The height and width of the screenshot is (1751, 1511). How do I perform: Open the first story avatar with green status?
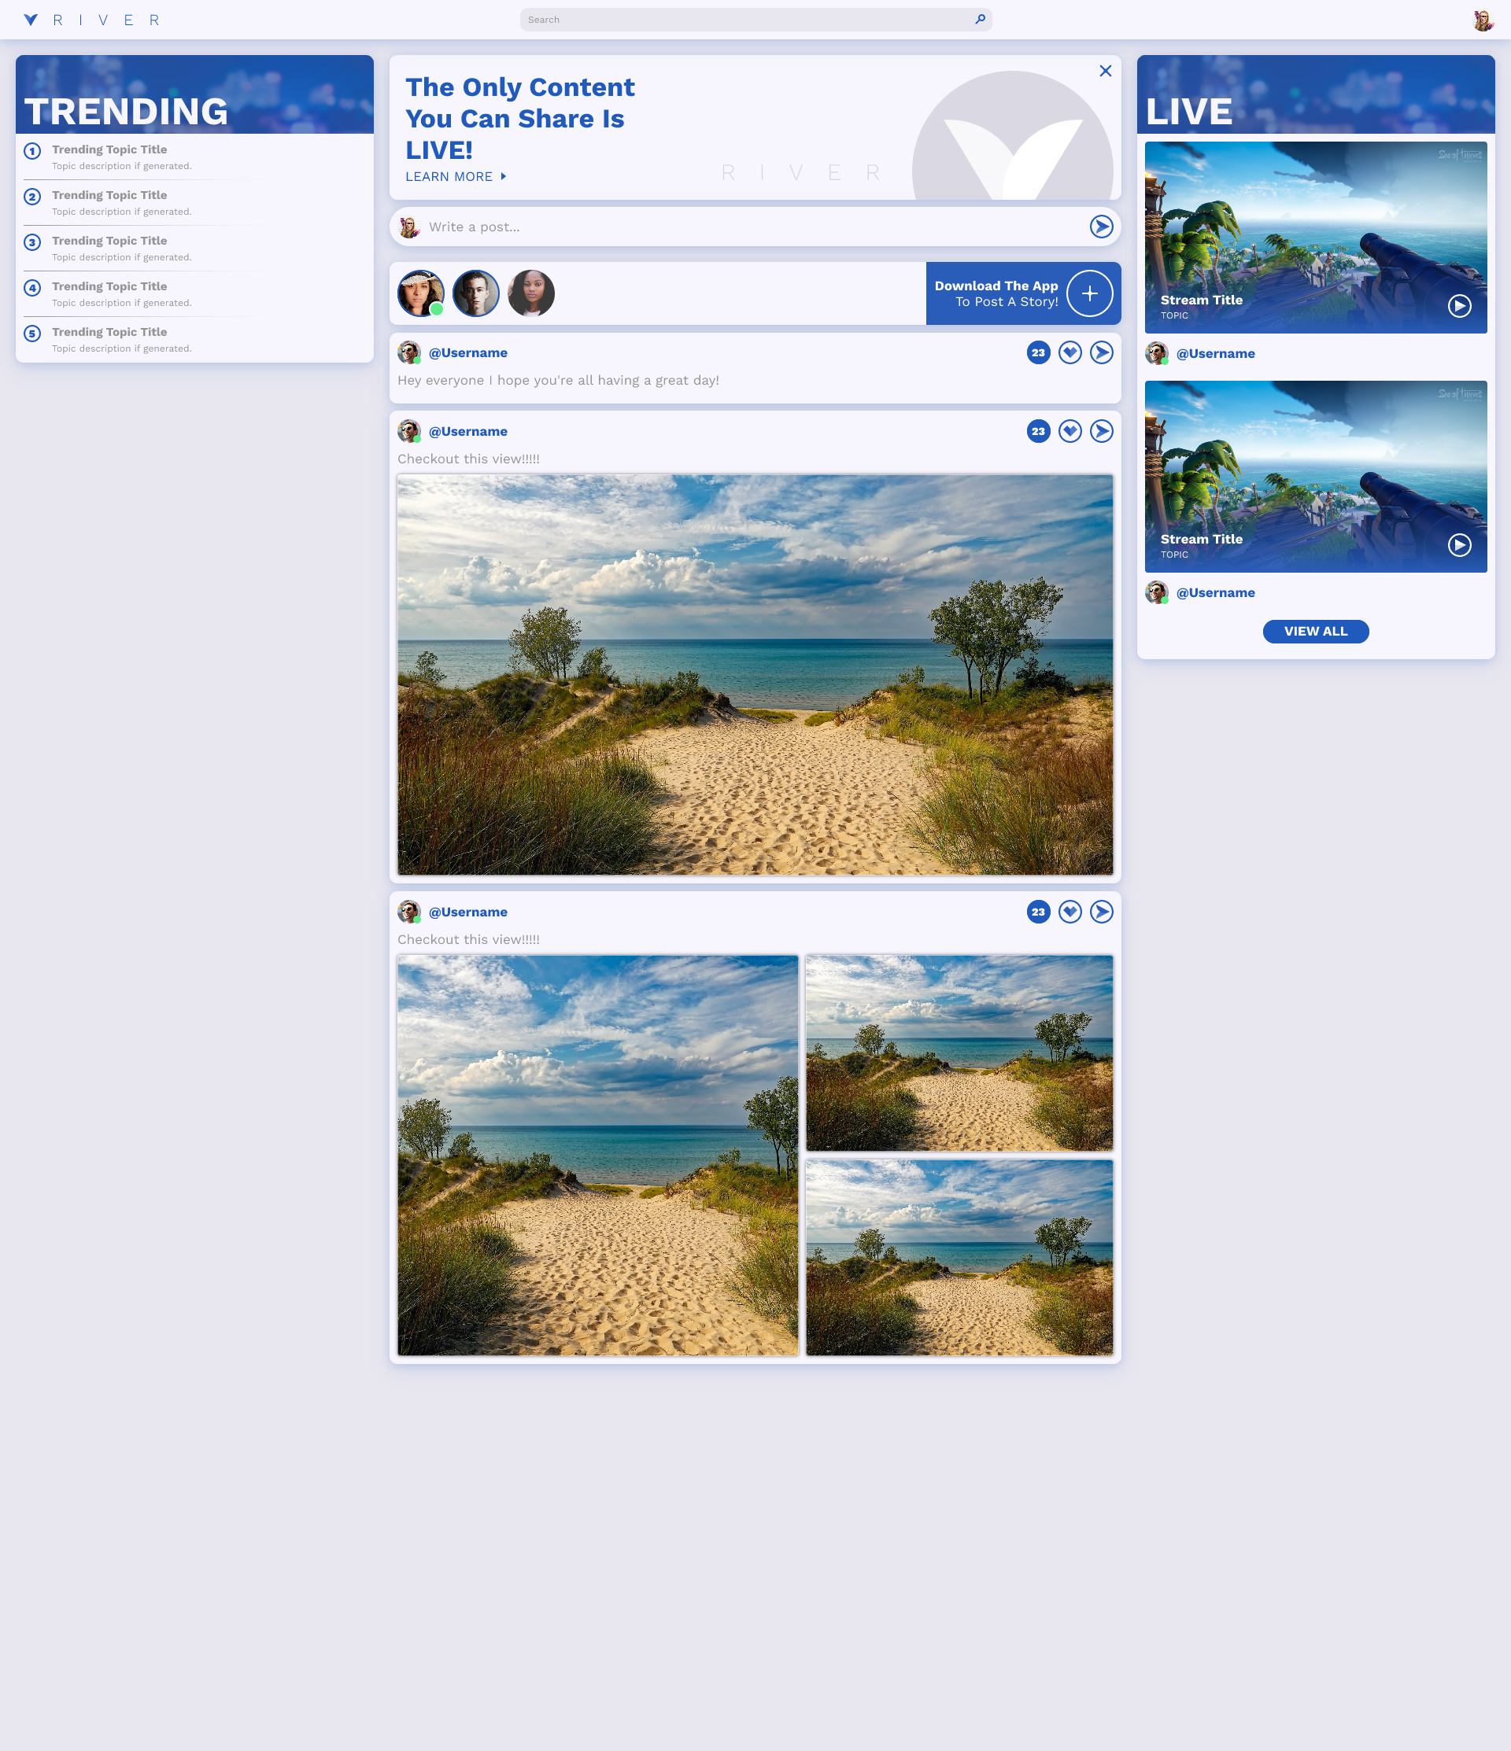pyautogui.click(x=420, y=293)
